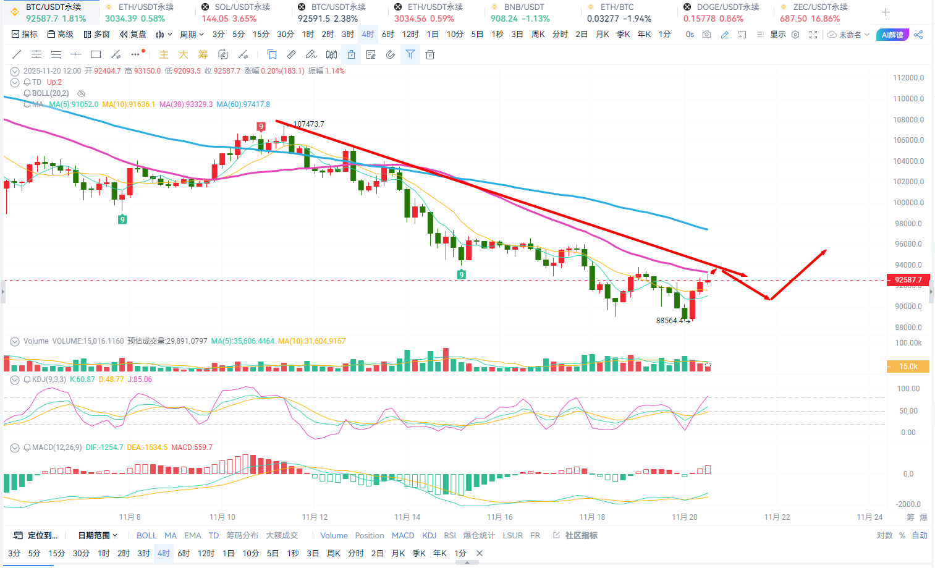Select the rectangle drawing tool
Image resolution: width=935 pixels, height=568 pixels.
[96, 54]
